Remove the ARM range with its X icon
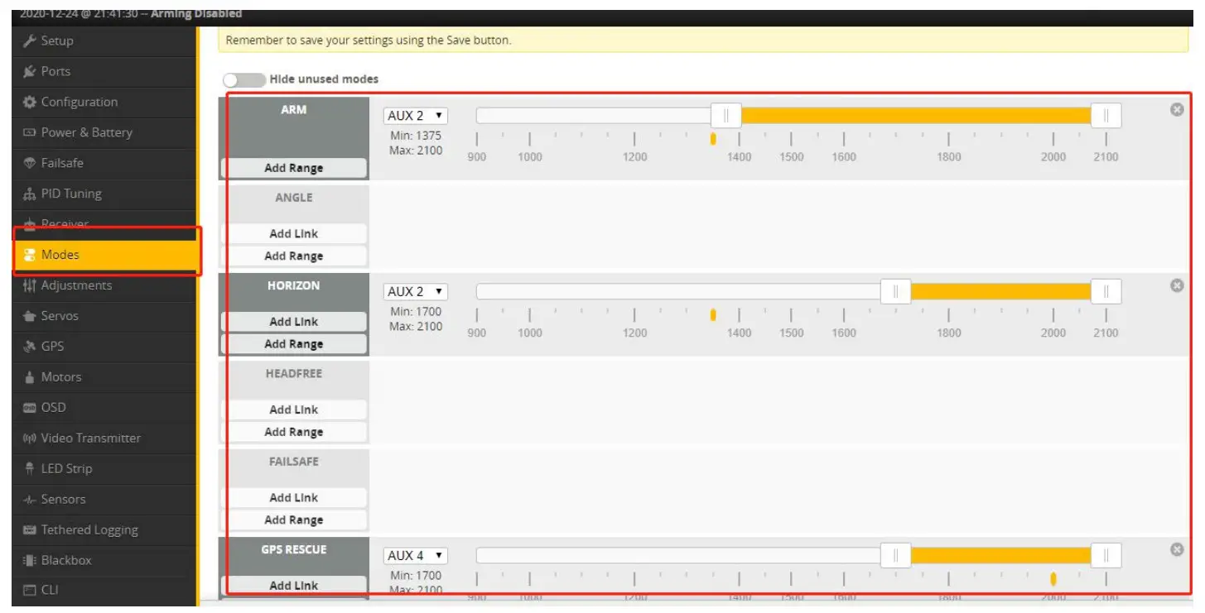 coord(1176,109)
